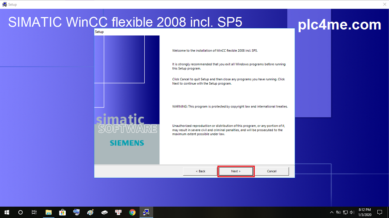Open the white drive icon in taskbar
389x218 pixels.
pyautogui.click(x=104, y=212)
